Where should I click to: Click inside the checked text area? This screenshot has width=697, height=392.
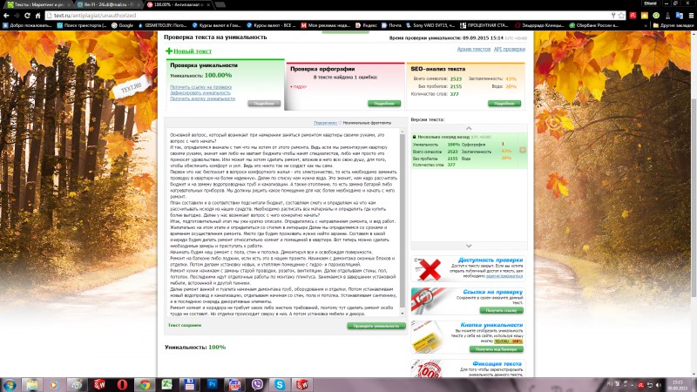pos(284,222)
